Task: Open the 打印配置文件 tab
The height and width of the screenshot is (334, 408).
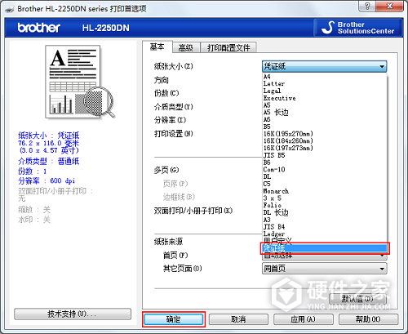Action: (x=228, y=48)
